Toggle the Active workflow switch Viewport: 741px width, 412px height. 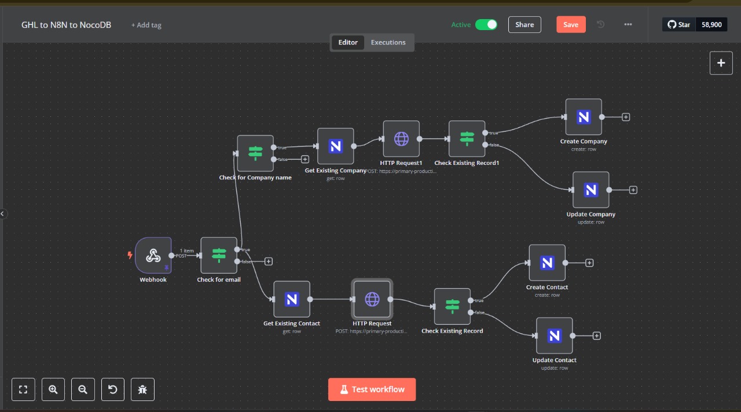coord(486,24)
